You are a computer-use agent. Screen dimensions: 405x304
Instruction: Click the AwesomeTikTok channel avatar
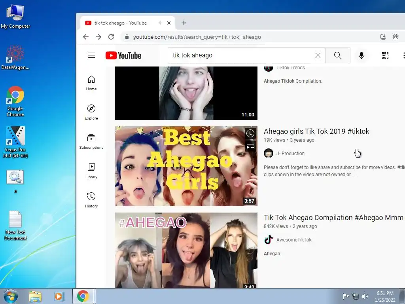[x=269, y=239]
